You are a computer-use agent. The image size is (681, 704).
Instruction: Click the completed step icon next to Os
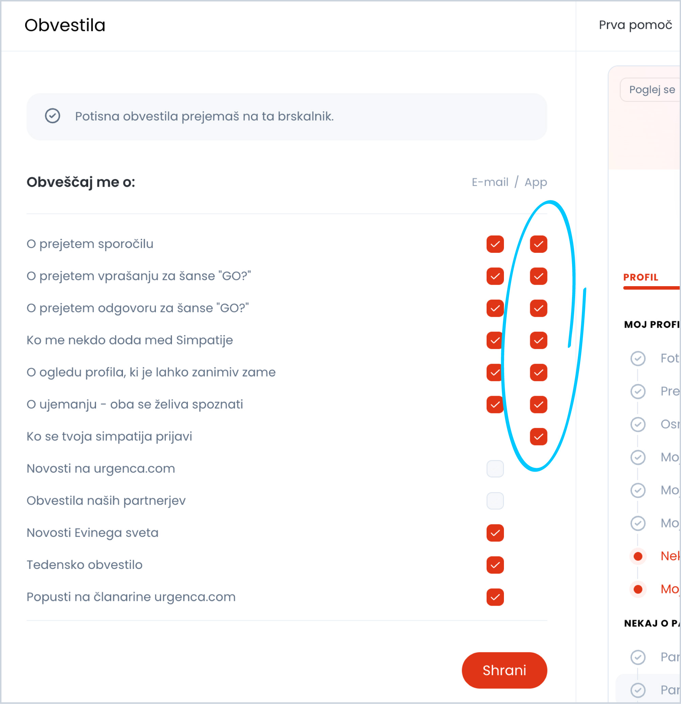(638, 425)
